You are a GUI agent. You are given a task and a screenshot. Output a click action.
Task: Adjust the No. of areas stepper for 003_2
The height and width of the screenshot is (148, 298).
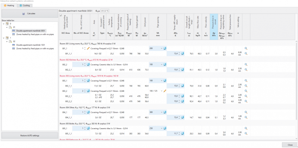(84, 91)
